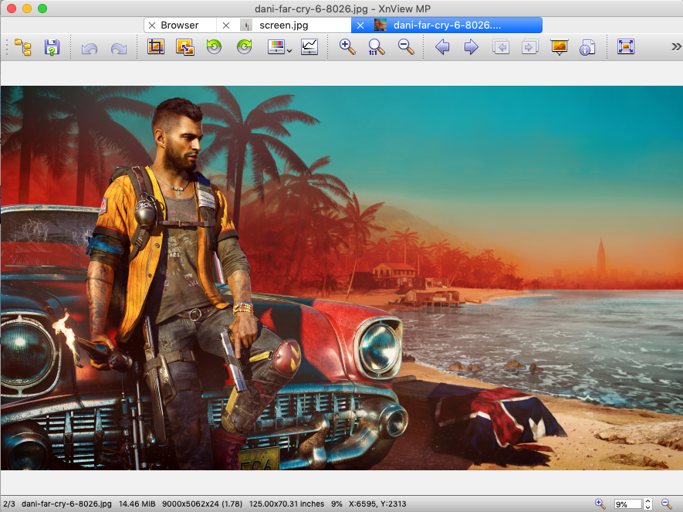Image resolution: width=683 pixels, height=512 pixels.
Task: Expand the adjust colors dropdown arrow
Action: (289, 51)
